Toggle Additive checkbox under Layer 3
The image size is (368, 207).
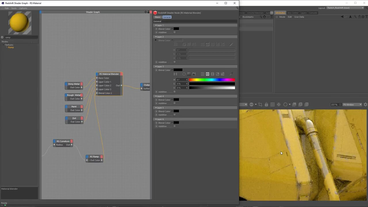point(175,92)
